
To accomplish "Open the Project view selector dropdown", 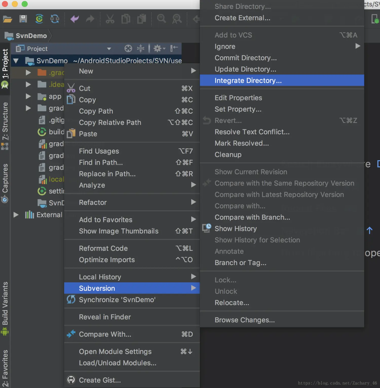I will (109, 49).
